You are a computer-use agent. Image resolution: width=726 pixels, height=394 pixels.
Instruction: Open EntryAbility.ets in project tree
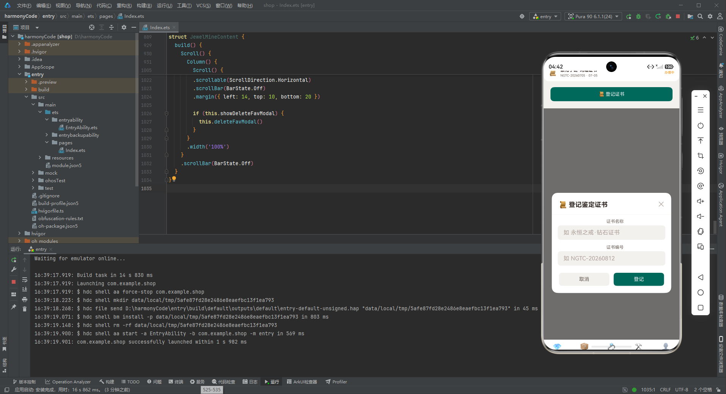click(x=81, y=128)
